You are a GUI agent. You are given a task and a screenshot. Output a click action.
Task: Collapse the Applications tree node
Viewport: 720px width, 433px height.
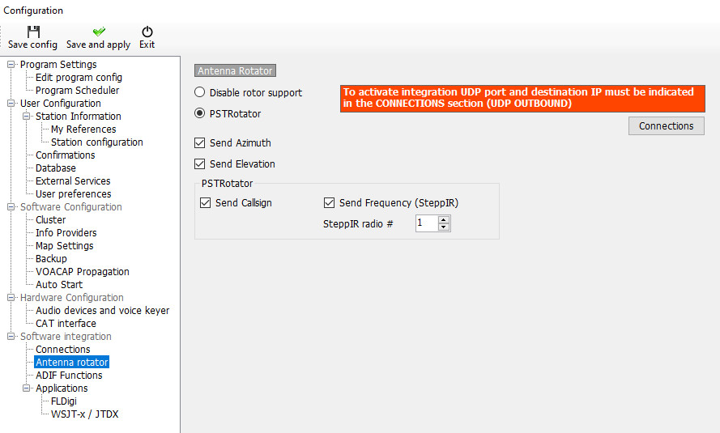coord(27,388)
